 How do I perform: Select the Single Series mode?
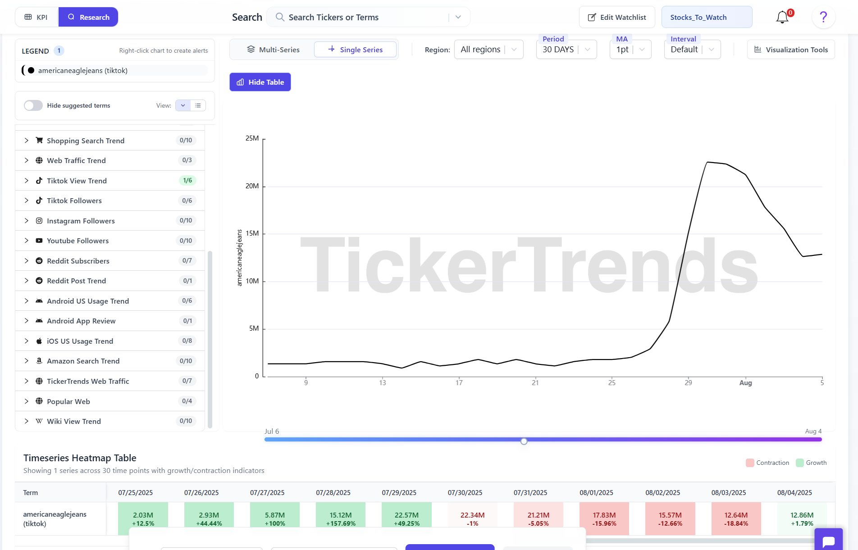click(x=355, y=50)
